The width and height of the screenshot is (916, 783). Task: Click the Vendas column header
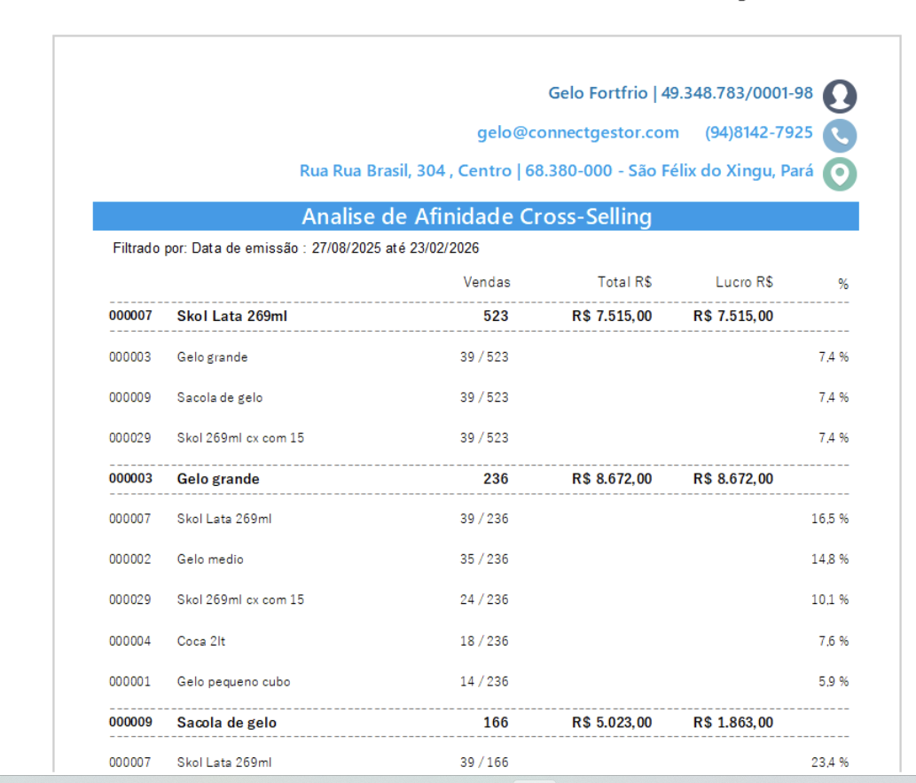click(x=487, y=283)
